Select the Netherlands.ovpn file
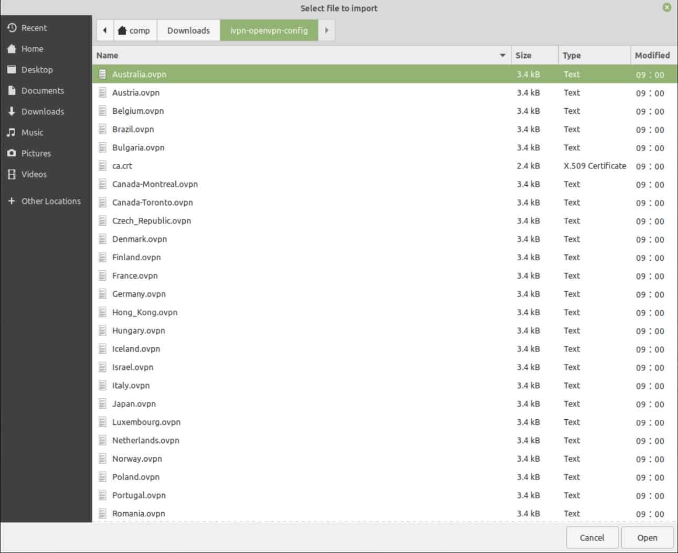 coord(385,441)
